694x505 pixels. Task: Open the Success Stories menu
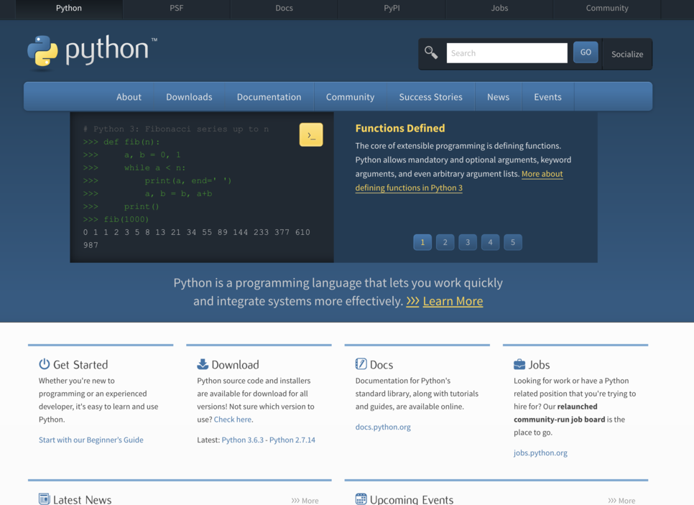click(430, 97)
